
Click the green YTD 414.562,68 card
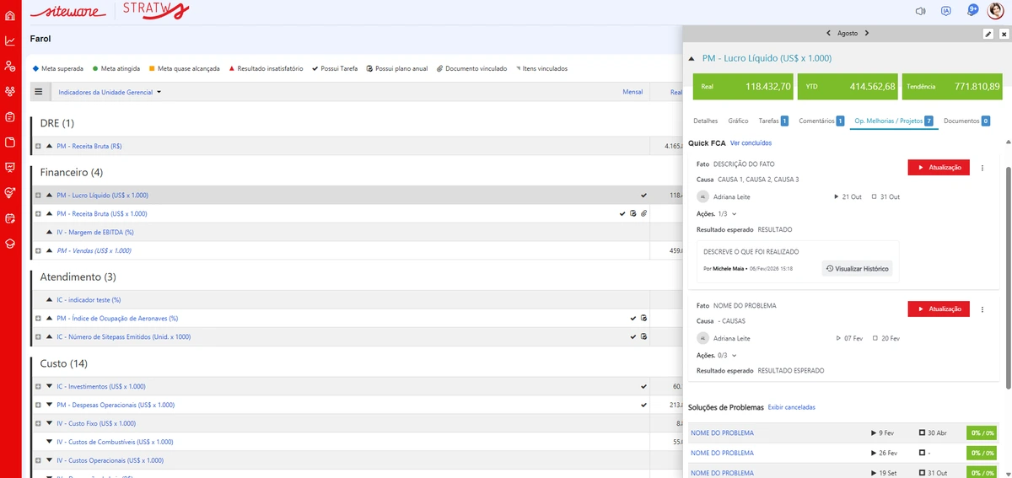pos(848,86)
